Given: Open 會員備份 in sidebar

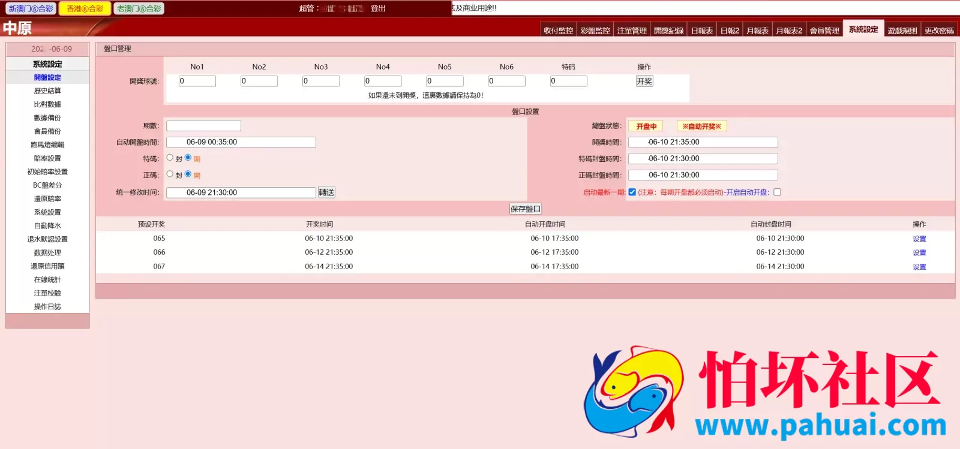Looking at the screenshot, I should [47, 131].
